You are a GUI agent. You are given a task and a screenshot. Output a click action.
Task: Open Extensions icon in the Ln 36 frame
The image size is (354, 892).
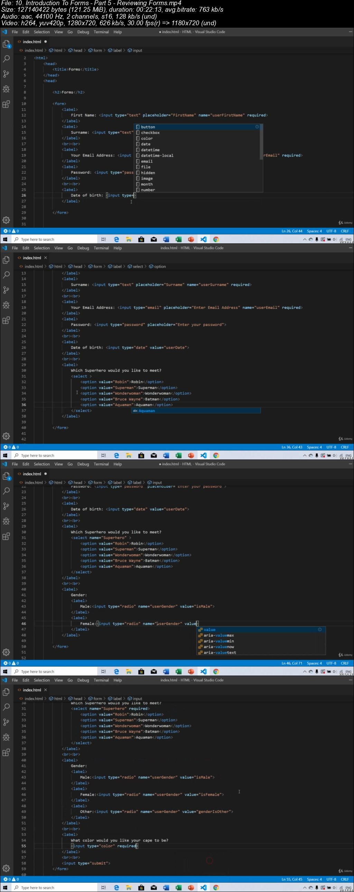tap(6, 320)
